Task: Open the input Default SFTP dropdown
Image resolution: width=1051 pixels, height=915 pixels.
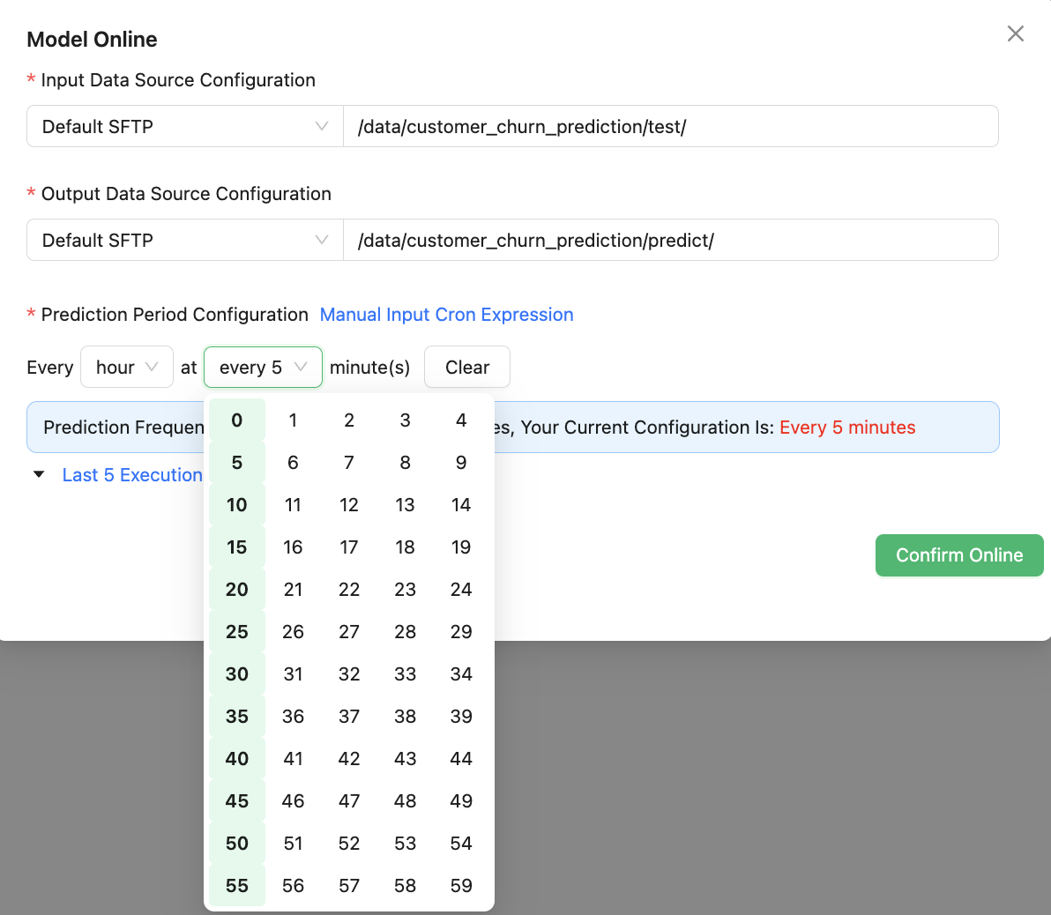Action: pos(184,126)
